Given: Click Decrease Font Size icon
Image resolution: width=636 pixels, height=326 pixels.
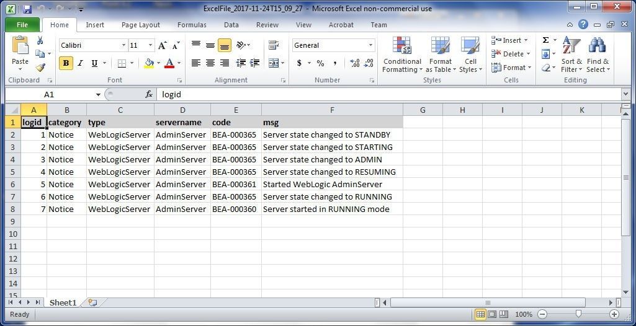Looking at the screenshot, I should tap(176, 45).
